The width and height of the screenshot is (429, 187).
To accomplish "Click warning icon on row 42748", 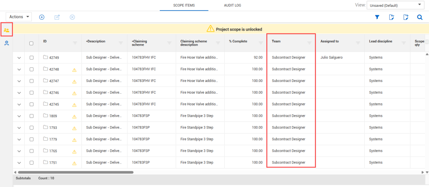I will [74, 70].
